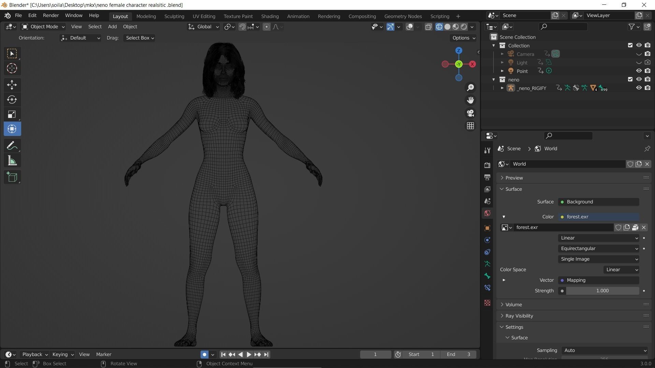Activate the Rotate tool

12,99
